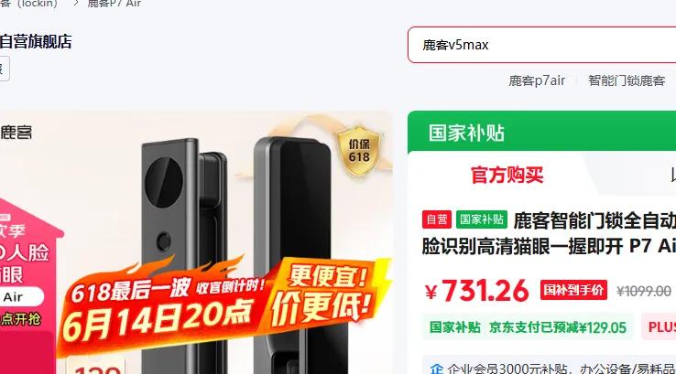The width and height of the screenshot is (676, 374).
Task: Click the red 自营 tag icon
Action: pos(436,219)
